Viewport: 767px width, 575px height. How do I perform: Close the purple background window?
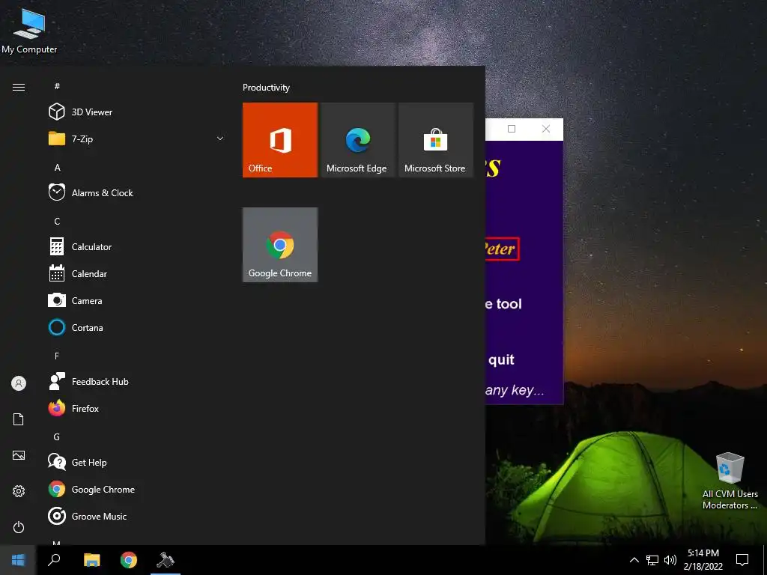546,129
